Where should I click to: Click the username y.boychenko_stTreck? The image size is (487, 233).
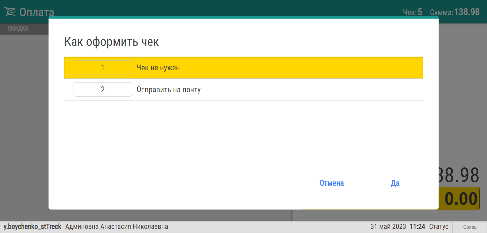(32, 226)
